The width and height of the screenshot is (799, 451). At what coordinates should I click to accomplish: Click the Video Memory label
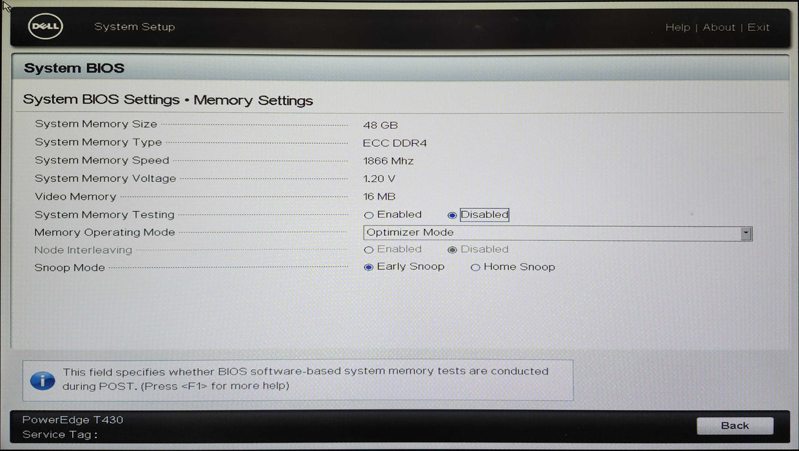(x=75, y=197)
